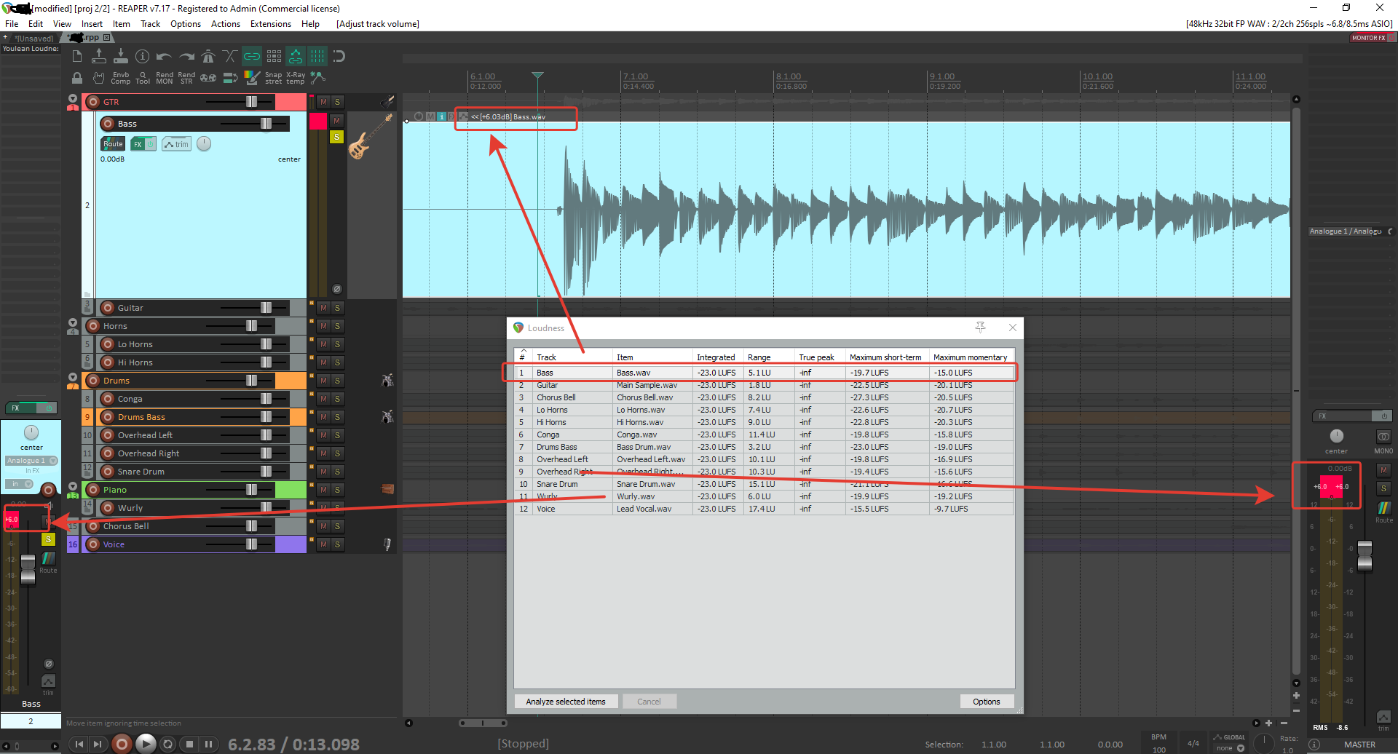Toggle snap magnet toolbar icon
Screen dimensions: 1398x754
click(339, 56)
